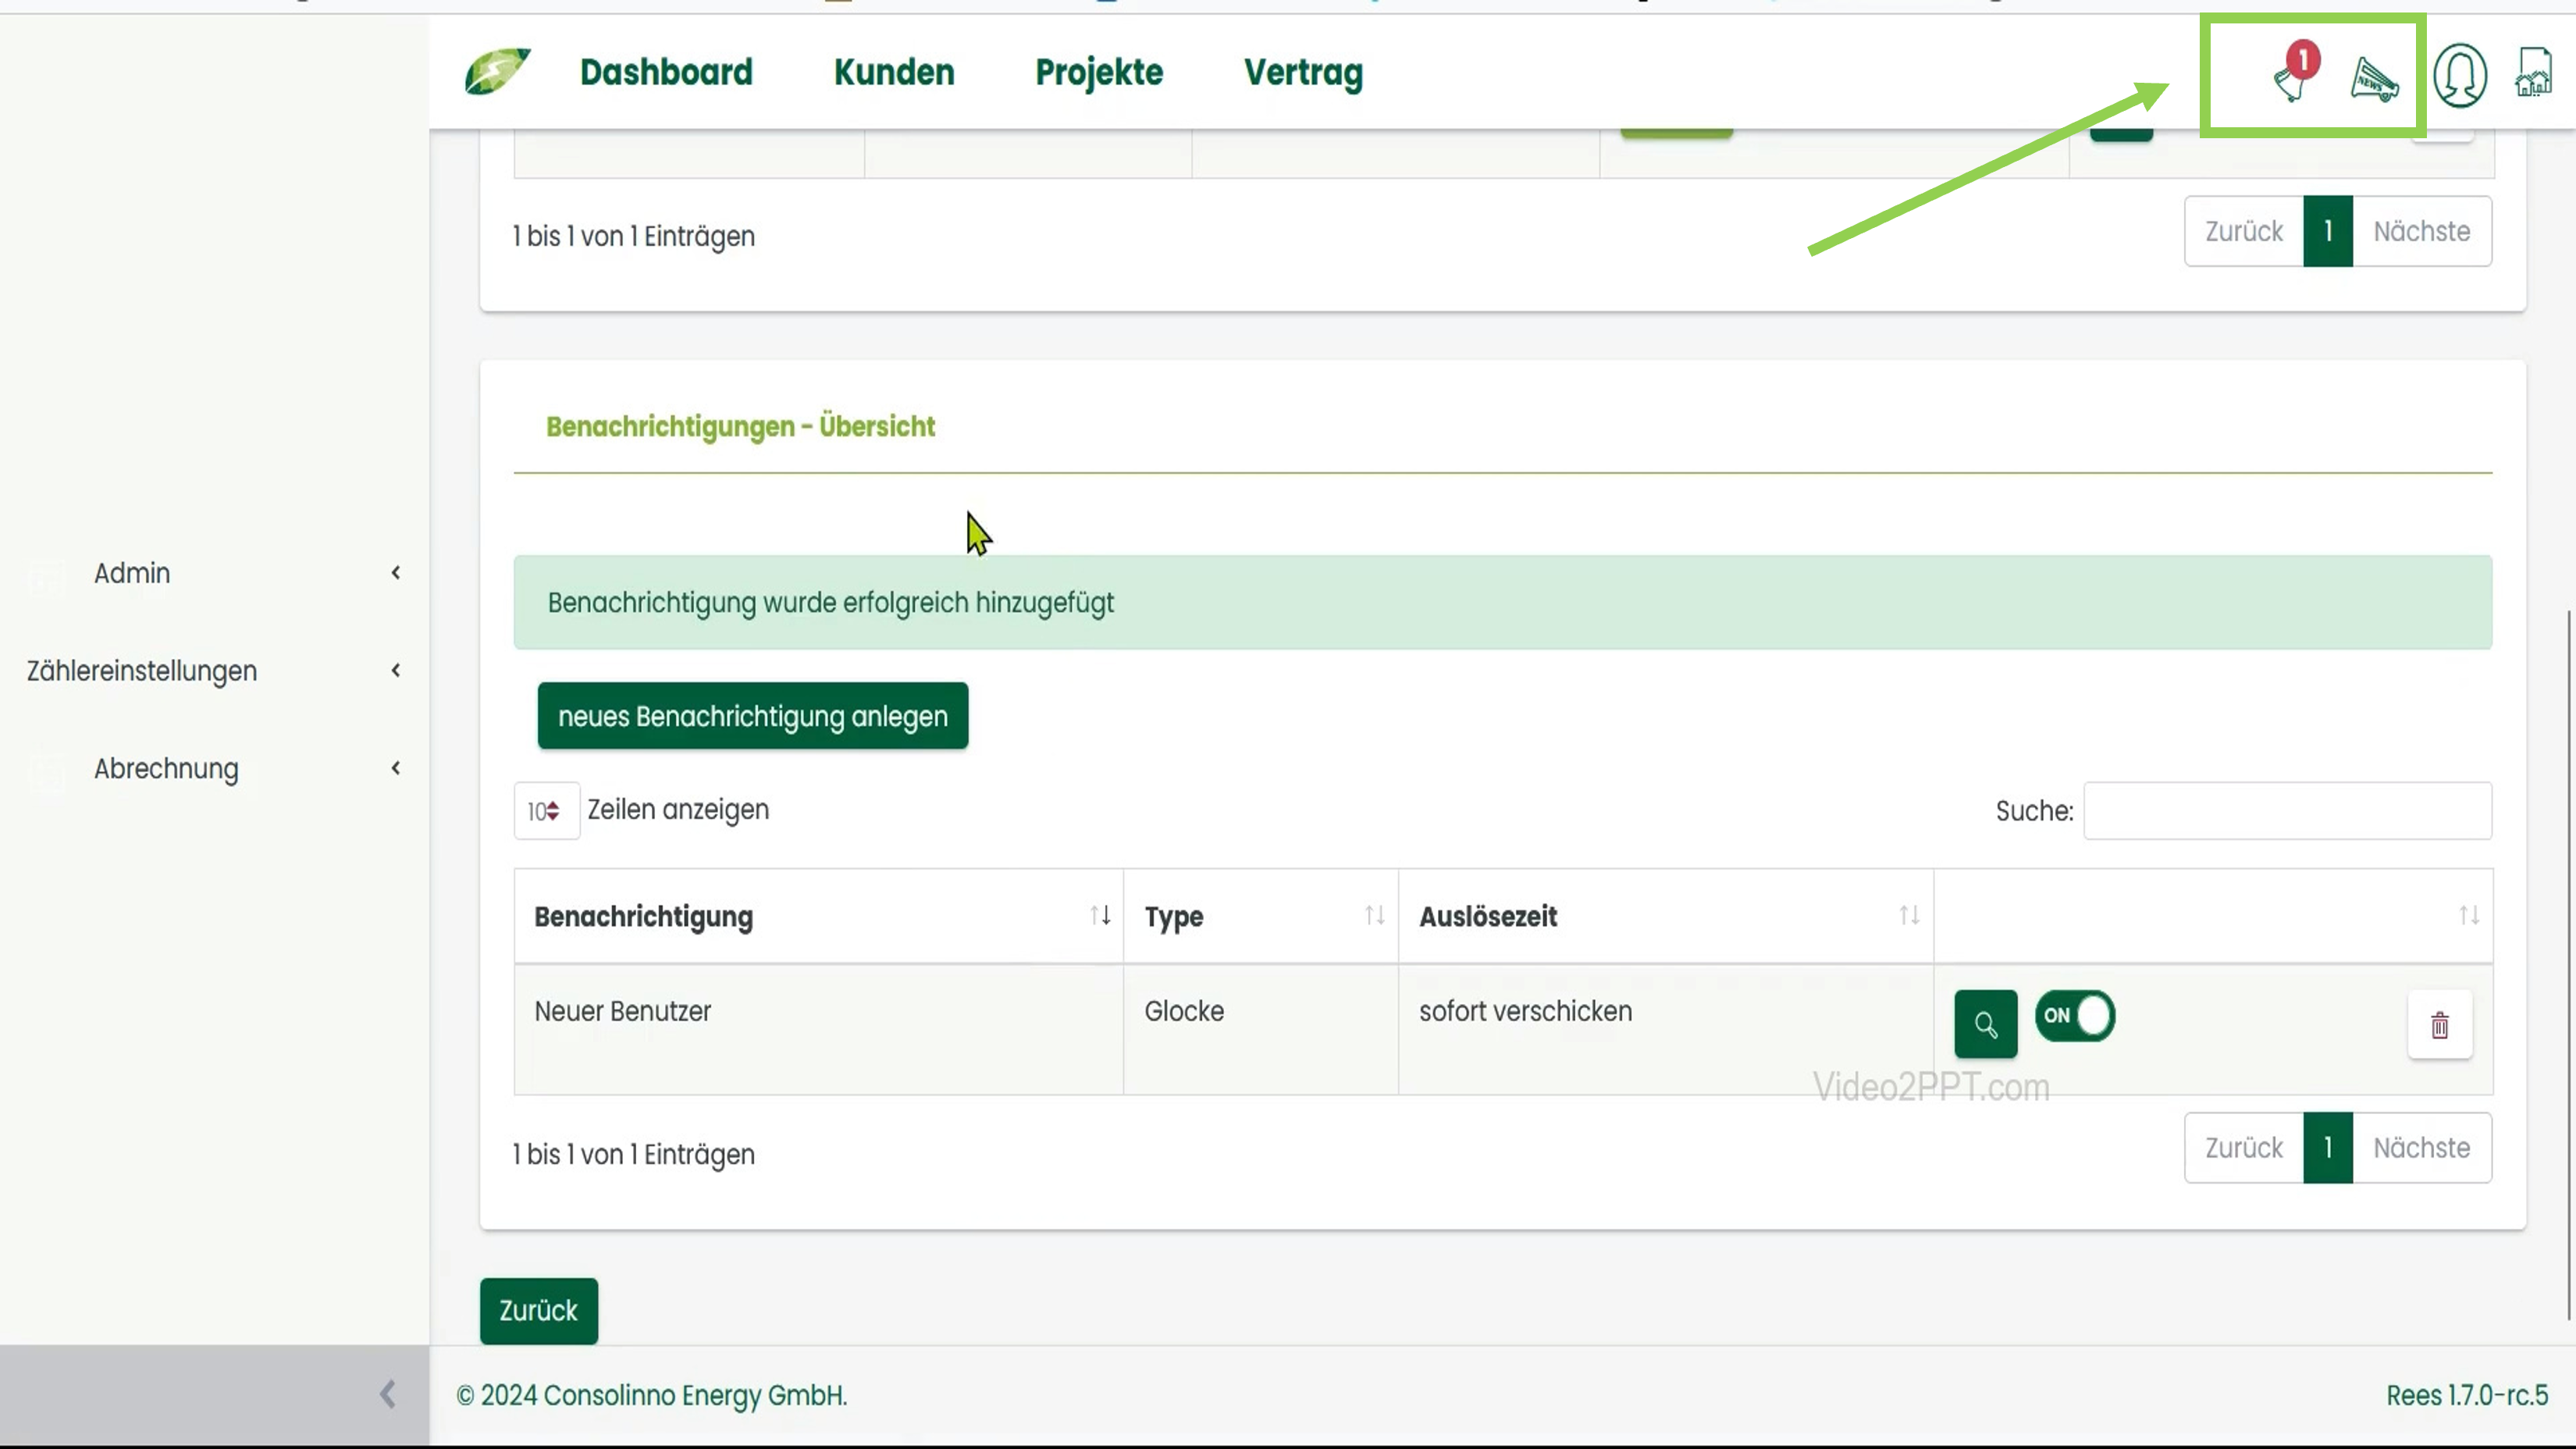Click the Suche search field

tap(2287, 811)
